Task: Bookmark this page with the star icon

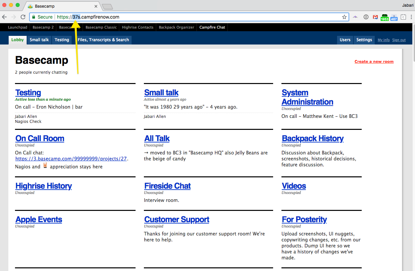Action: [x=344, y=17]
